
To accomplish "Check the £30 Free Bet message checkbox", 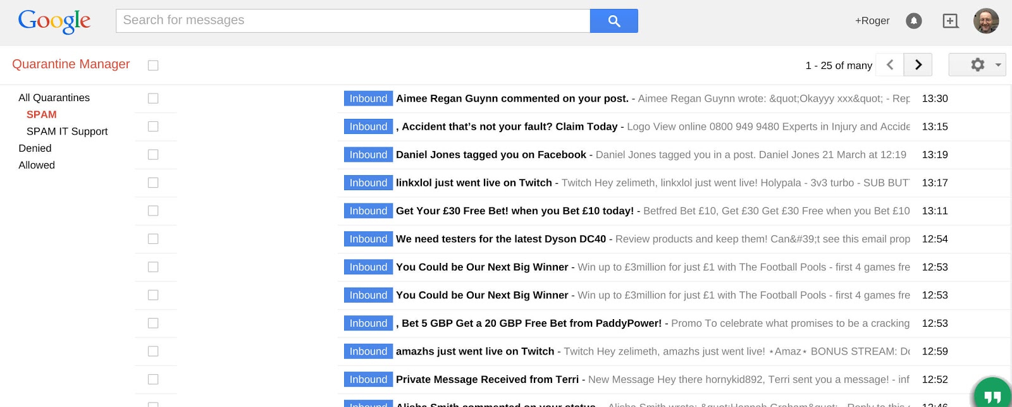I will click(153, 210).
